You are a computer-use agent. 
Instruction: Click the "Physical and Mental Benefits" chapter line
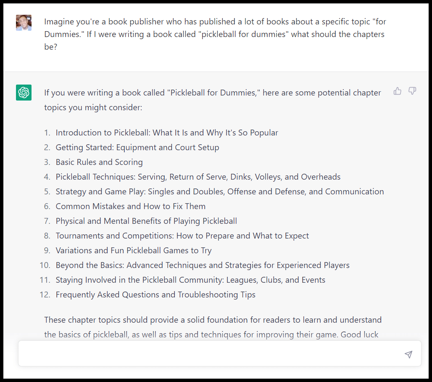click(x=146, y=221)
